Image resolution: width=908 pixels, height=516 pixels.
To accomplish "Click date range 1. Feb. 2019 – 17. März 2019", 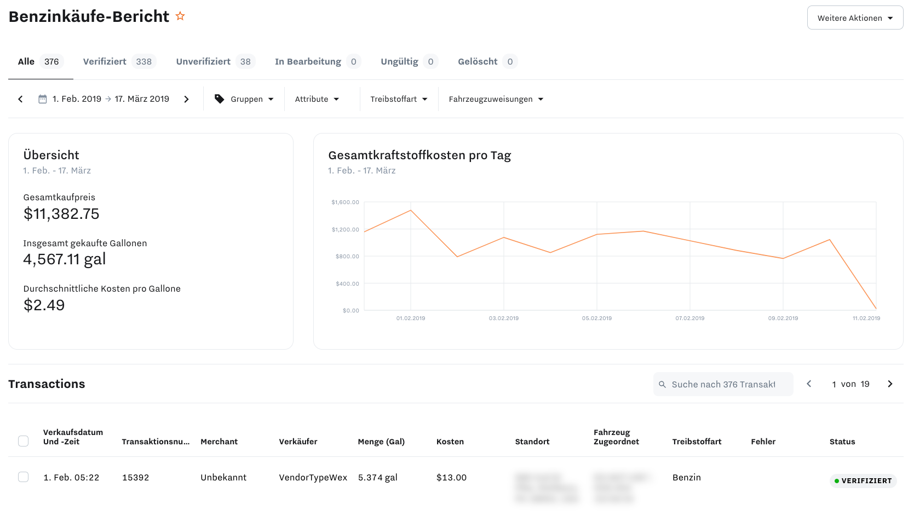I will [x=111, y=99].
